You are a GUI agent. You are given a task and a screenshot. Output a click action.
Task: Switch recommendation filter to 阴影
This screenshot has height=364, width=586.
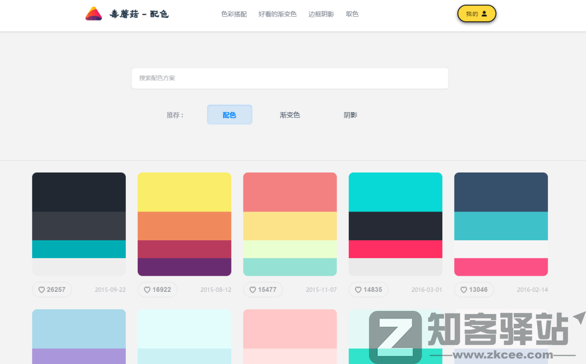pyautogui.click(x=351, y=115)
